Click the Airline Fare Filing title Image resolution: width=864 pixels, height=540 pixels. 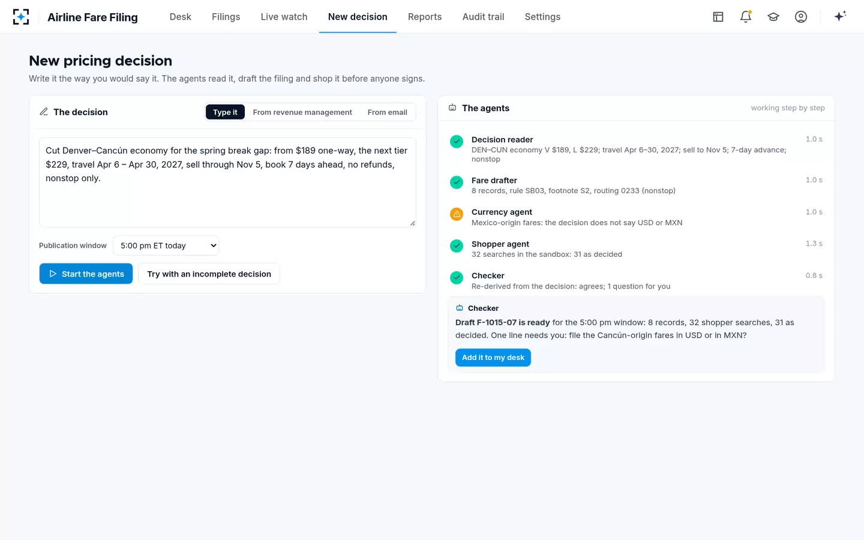[92, 17]
